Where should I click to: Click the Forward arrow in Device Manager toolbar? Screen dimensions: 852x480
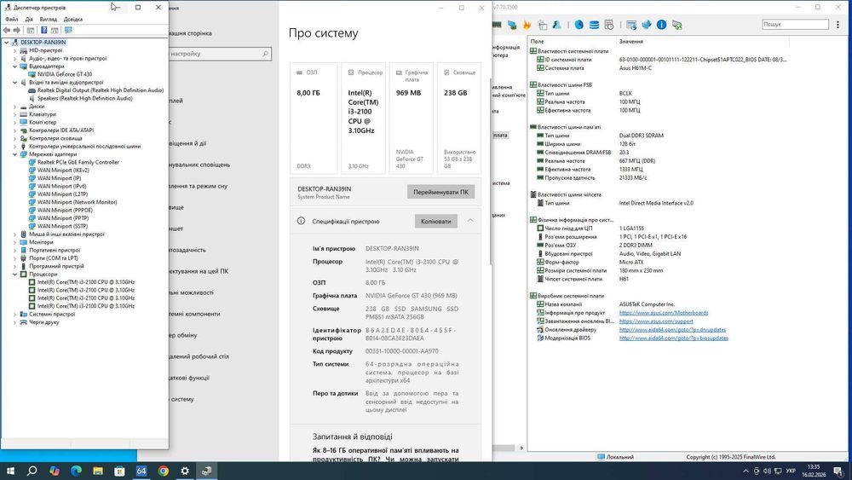pyautogui.click(x=17, y=31)
